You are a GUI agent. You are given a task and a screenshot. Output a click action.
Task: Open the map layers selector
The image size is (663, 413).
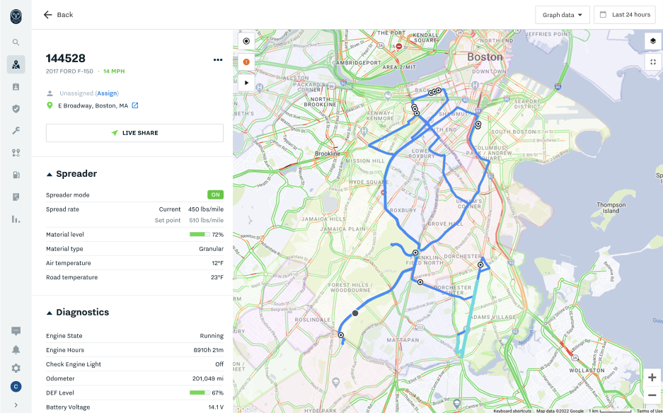[x=652, y=41]
